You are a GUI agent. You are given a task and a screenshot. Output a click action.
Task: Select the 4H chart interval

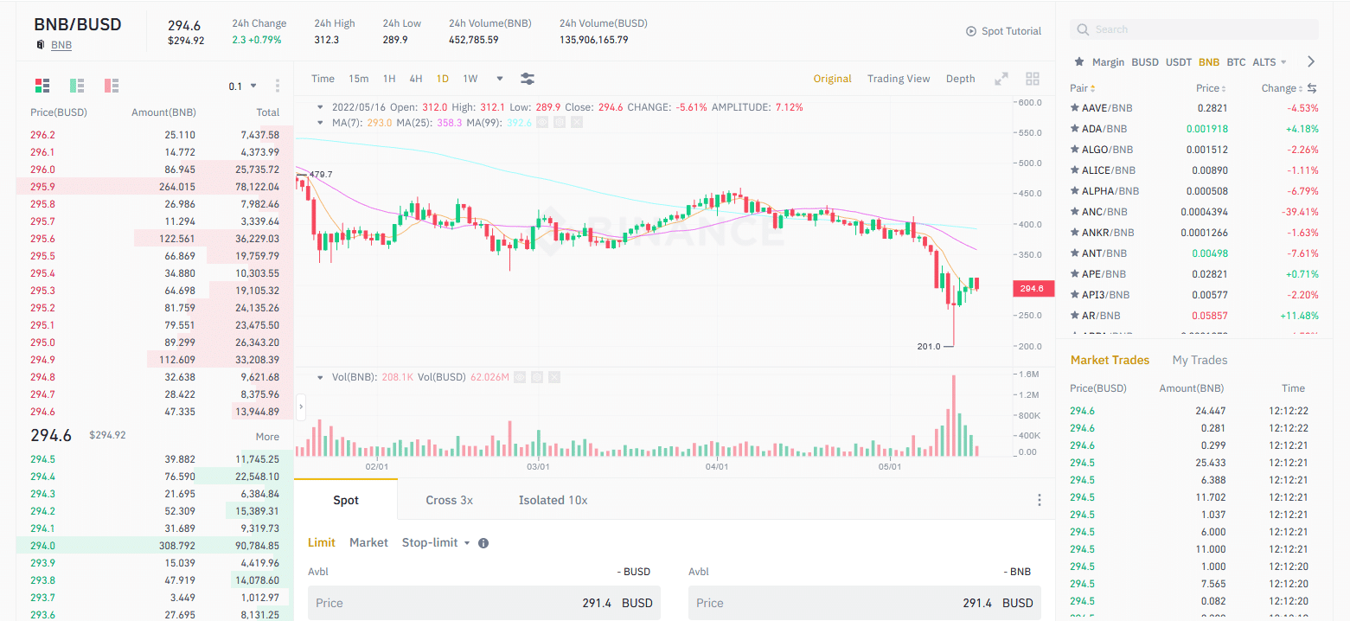point(416,79)
